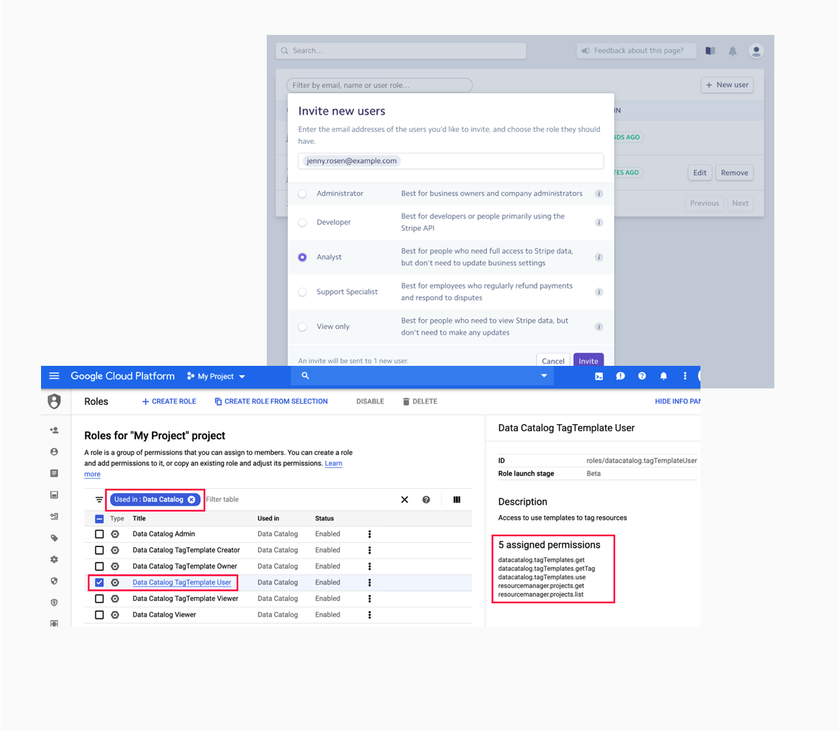The width and height of the screenshot is (840, 731).
Task: Expand the Google Cloud search bar dropdown arrow
Action: click(x=544, y=376)
